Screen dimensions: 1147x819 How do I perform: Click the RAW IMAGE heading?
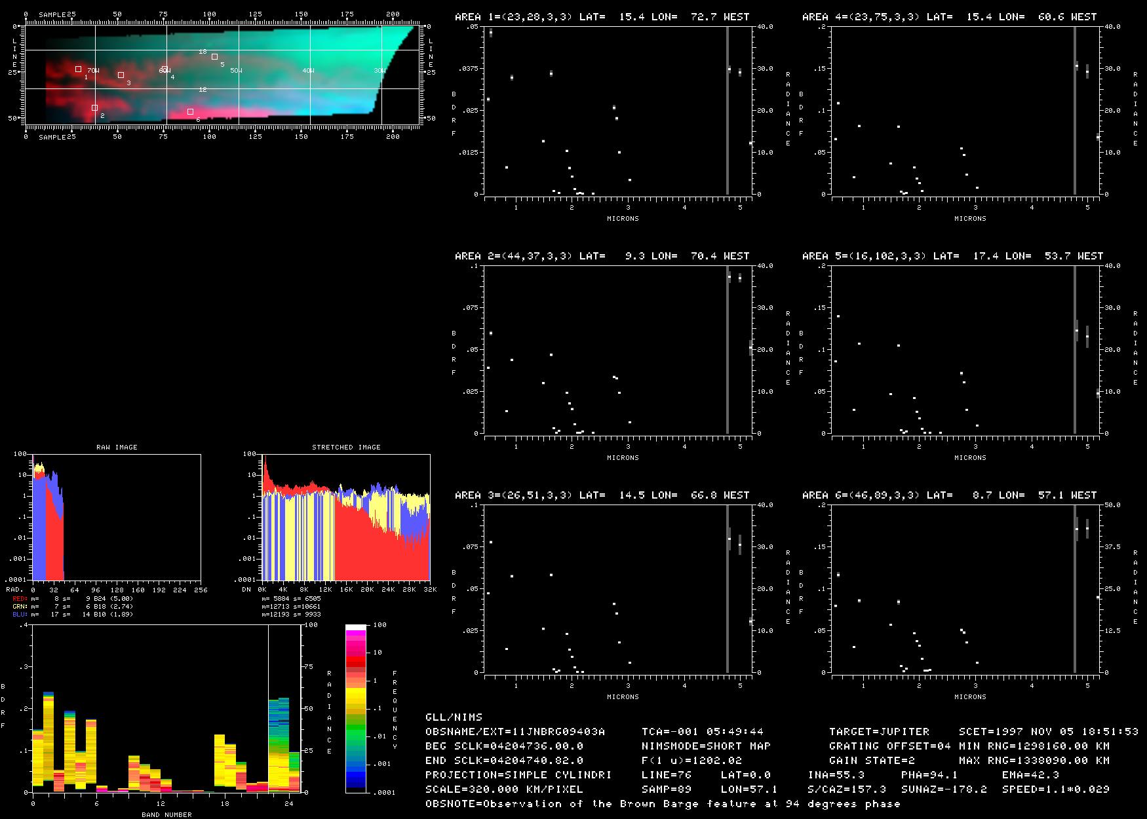coord(117,447)
